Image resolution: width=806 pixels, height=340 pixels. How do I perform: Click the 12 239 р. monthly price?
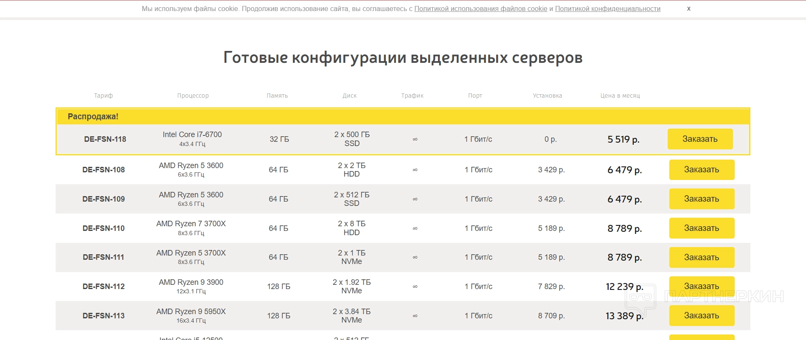pos(624,287)
